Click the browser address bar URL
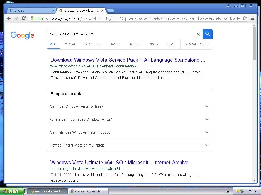This screenshot has width=261, height=195. (x=138, y=18)
